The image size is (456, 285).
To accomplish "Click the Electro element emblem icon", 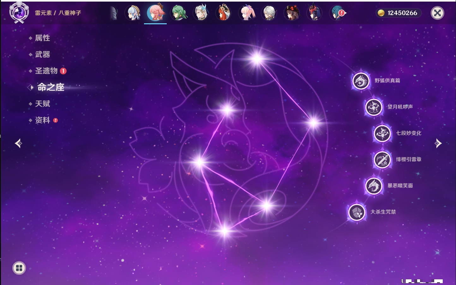I will click(x=19, y=13).
